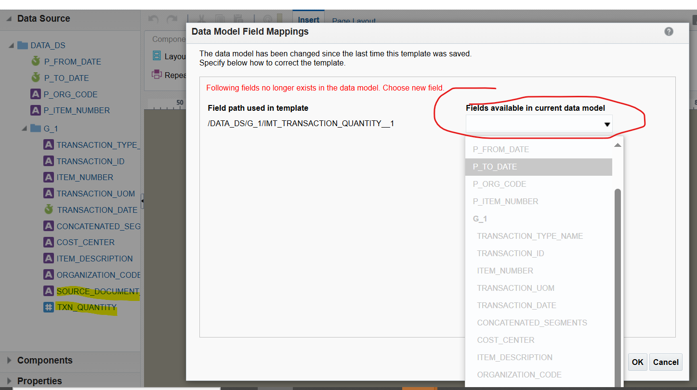Click the Copy toolbar icon

220,18
